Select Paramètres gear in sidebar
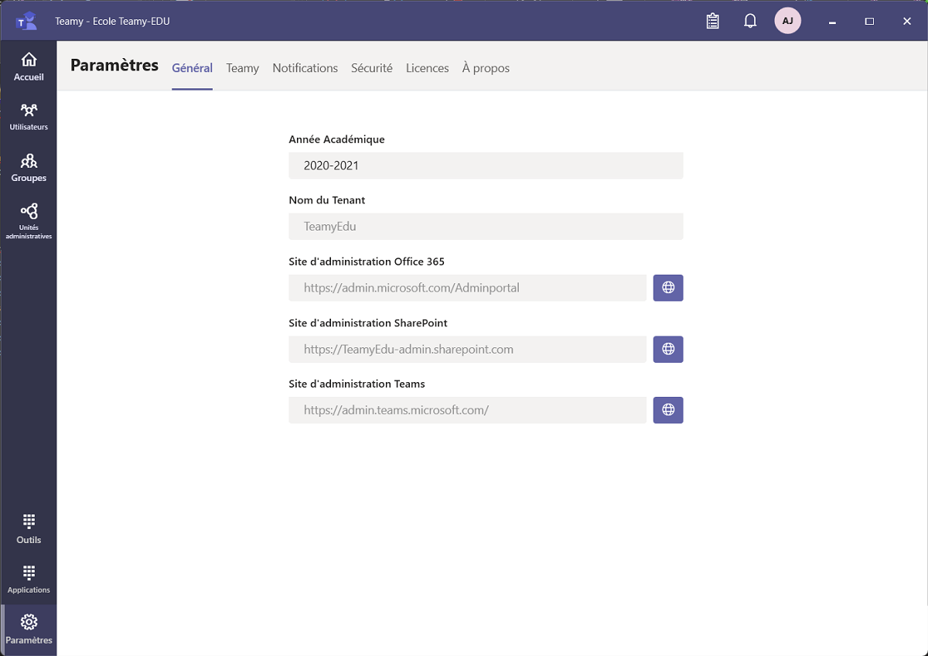The height and width of the screenshot is (656, 928). [29, 630]
